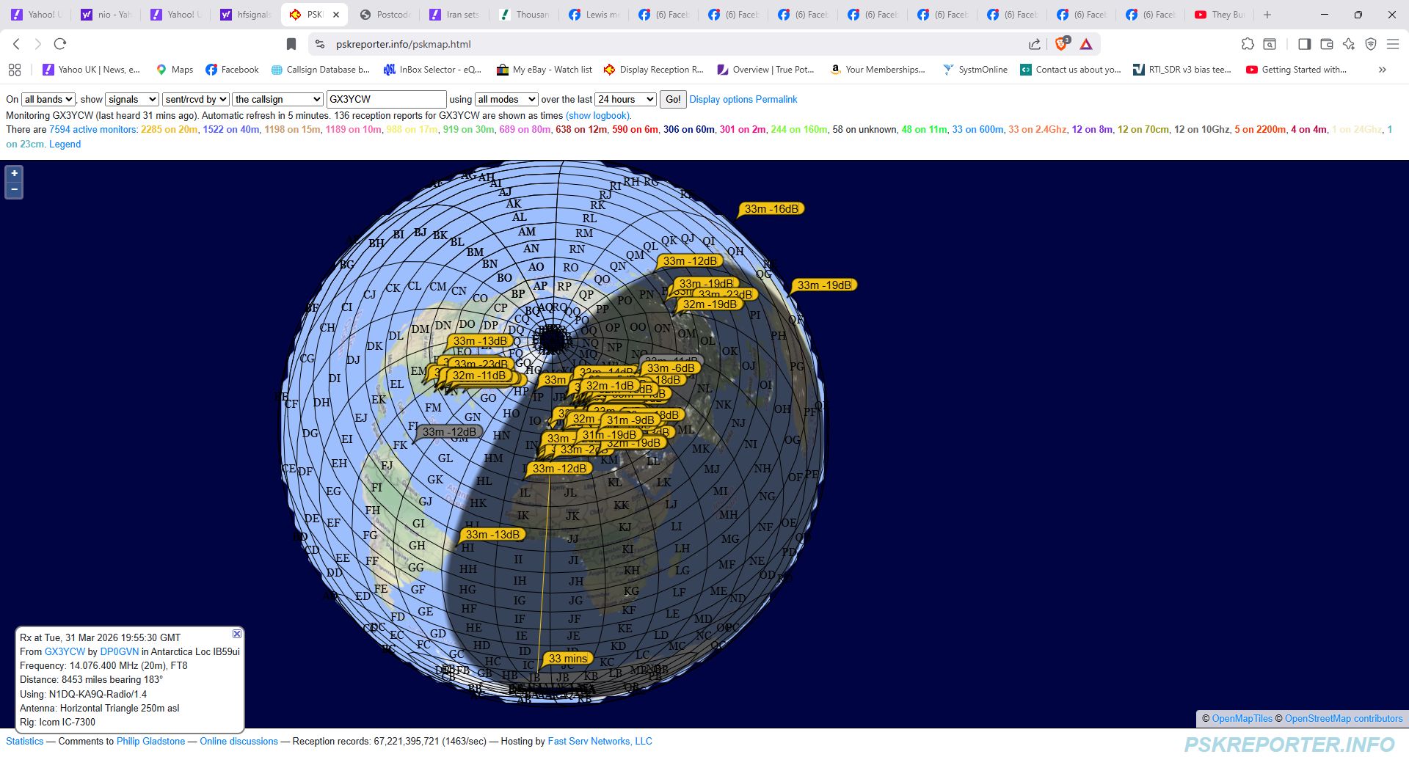Click the '33 mins' Antarctica map marker

coord(567,659)
